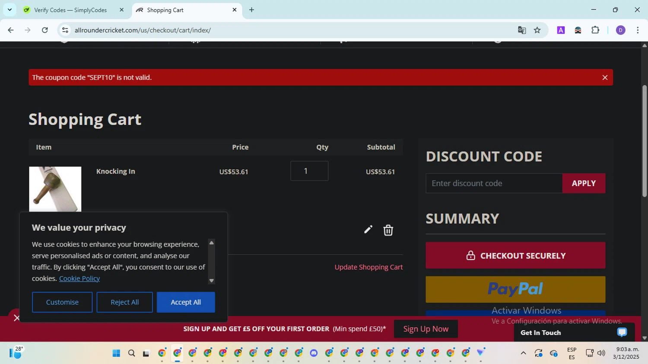
Task: Open a new browser tab
Action: coord(251,10)
